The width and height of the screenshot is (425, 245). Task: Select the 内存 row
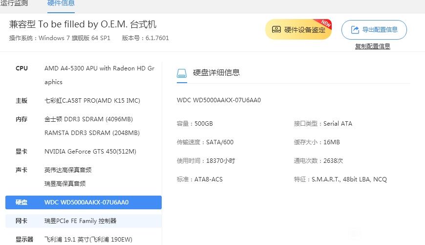click(84, 126)
